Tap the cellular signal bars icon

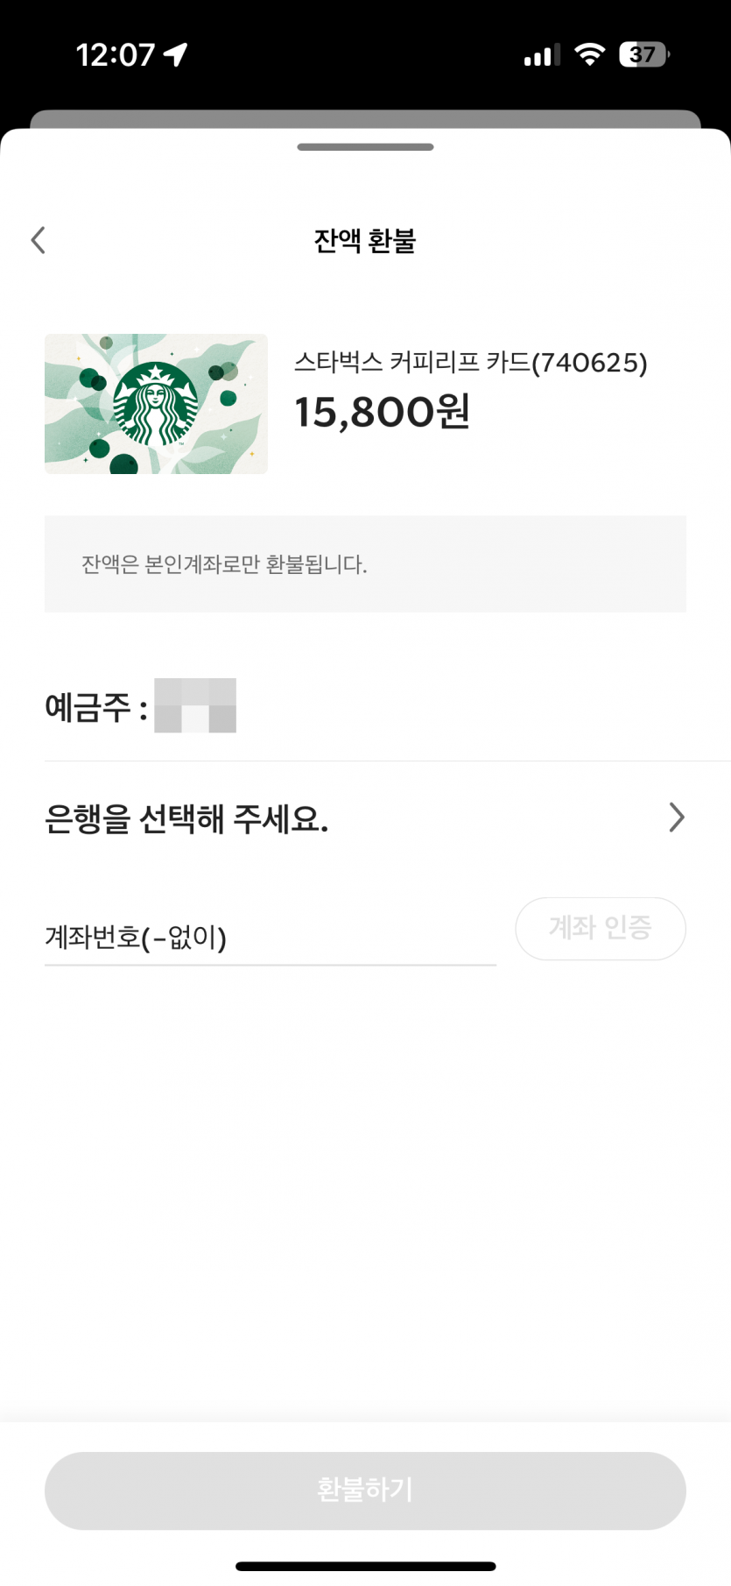click(542, 56)
